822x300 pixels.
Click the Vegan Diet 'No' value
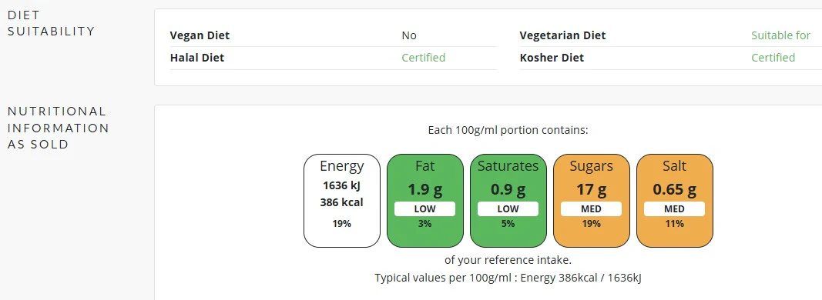[409, 35]
